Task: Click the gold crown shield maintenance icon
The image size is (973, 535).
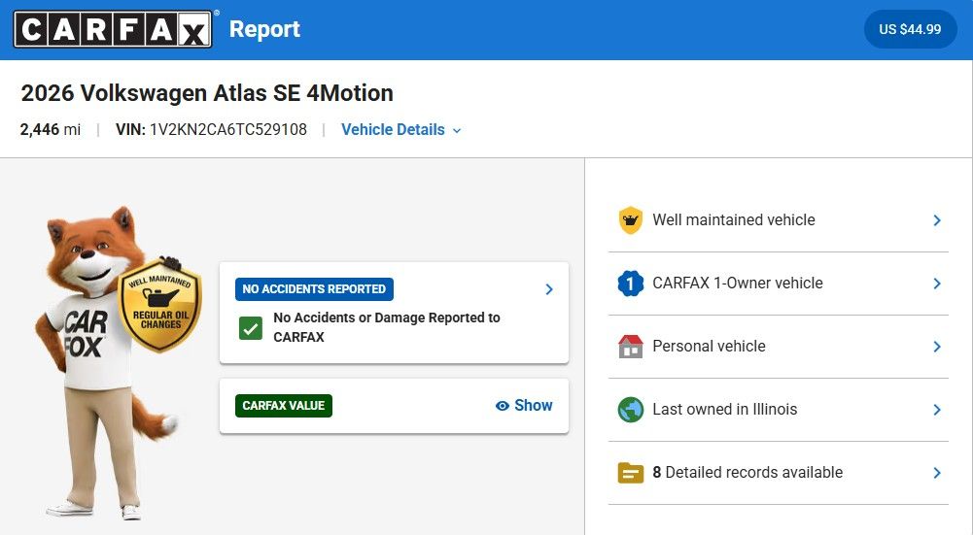Action: tap(631, 220)
